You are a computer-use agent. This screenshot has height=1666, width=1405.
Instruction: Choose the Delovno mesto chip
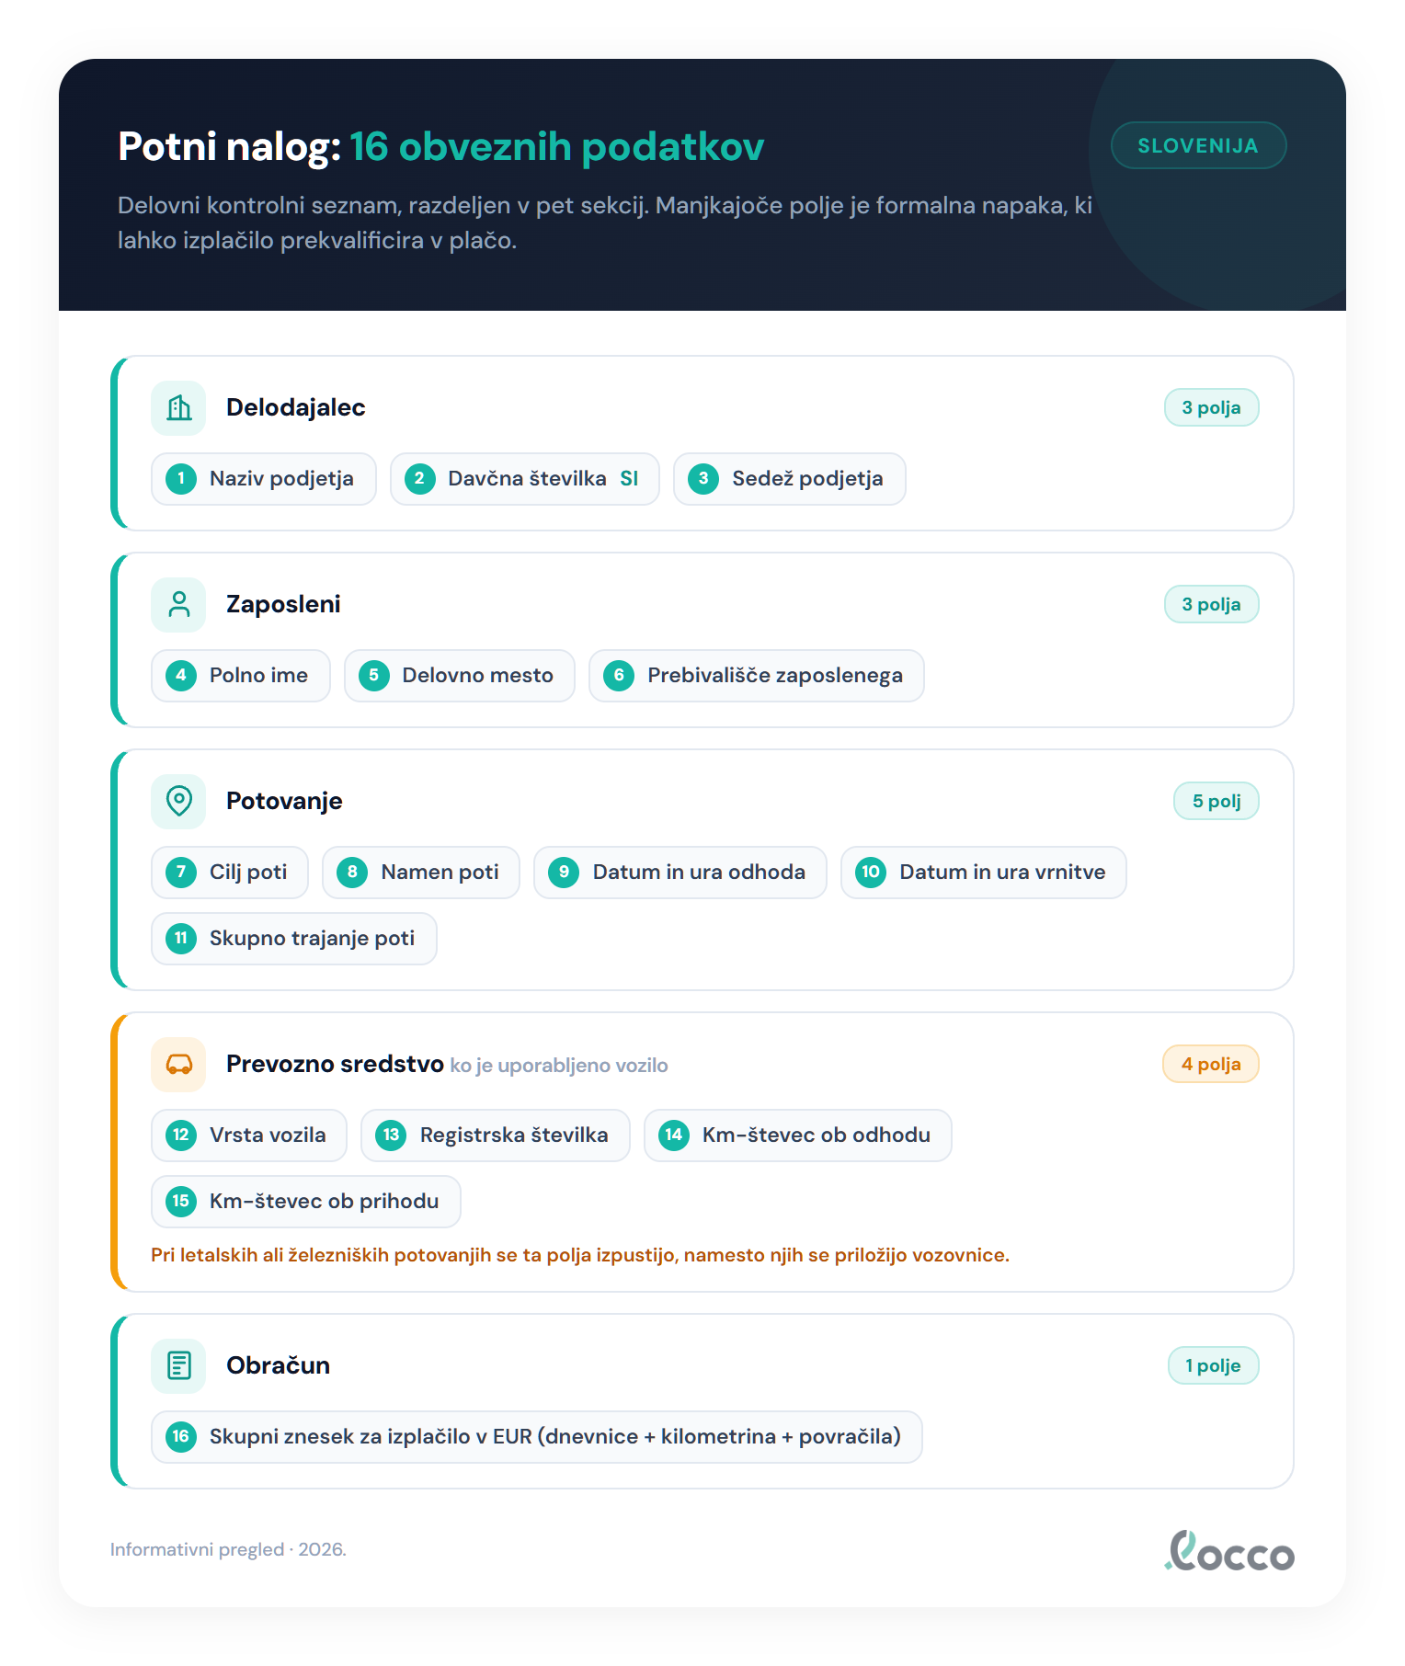click(x=460, y=675)
